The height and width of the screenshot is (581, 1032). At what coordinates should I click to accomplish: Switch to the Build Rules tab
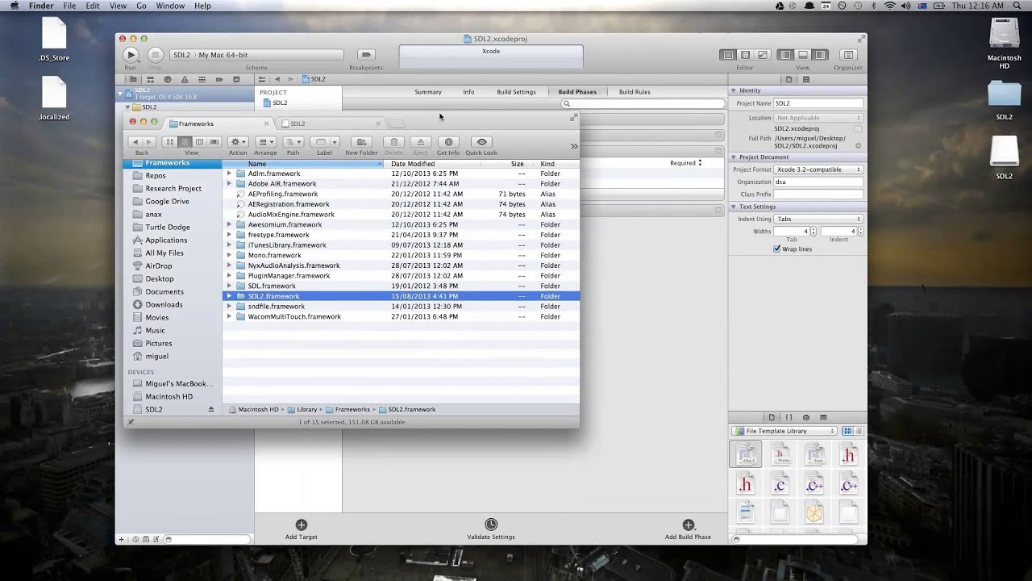click(x=635, y=92)
